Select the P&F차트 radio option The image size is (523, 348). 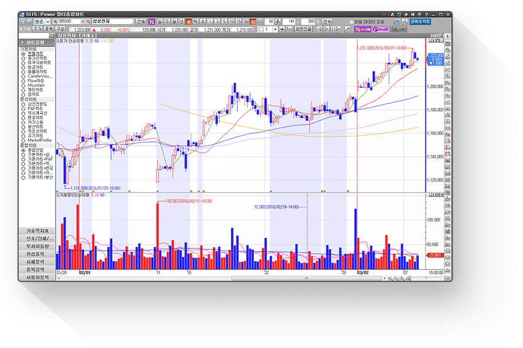pyautogui.click(x=23, y=109)
